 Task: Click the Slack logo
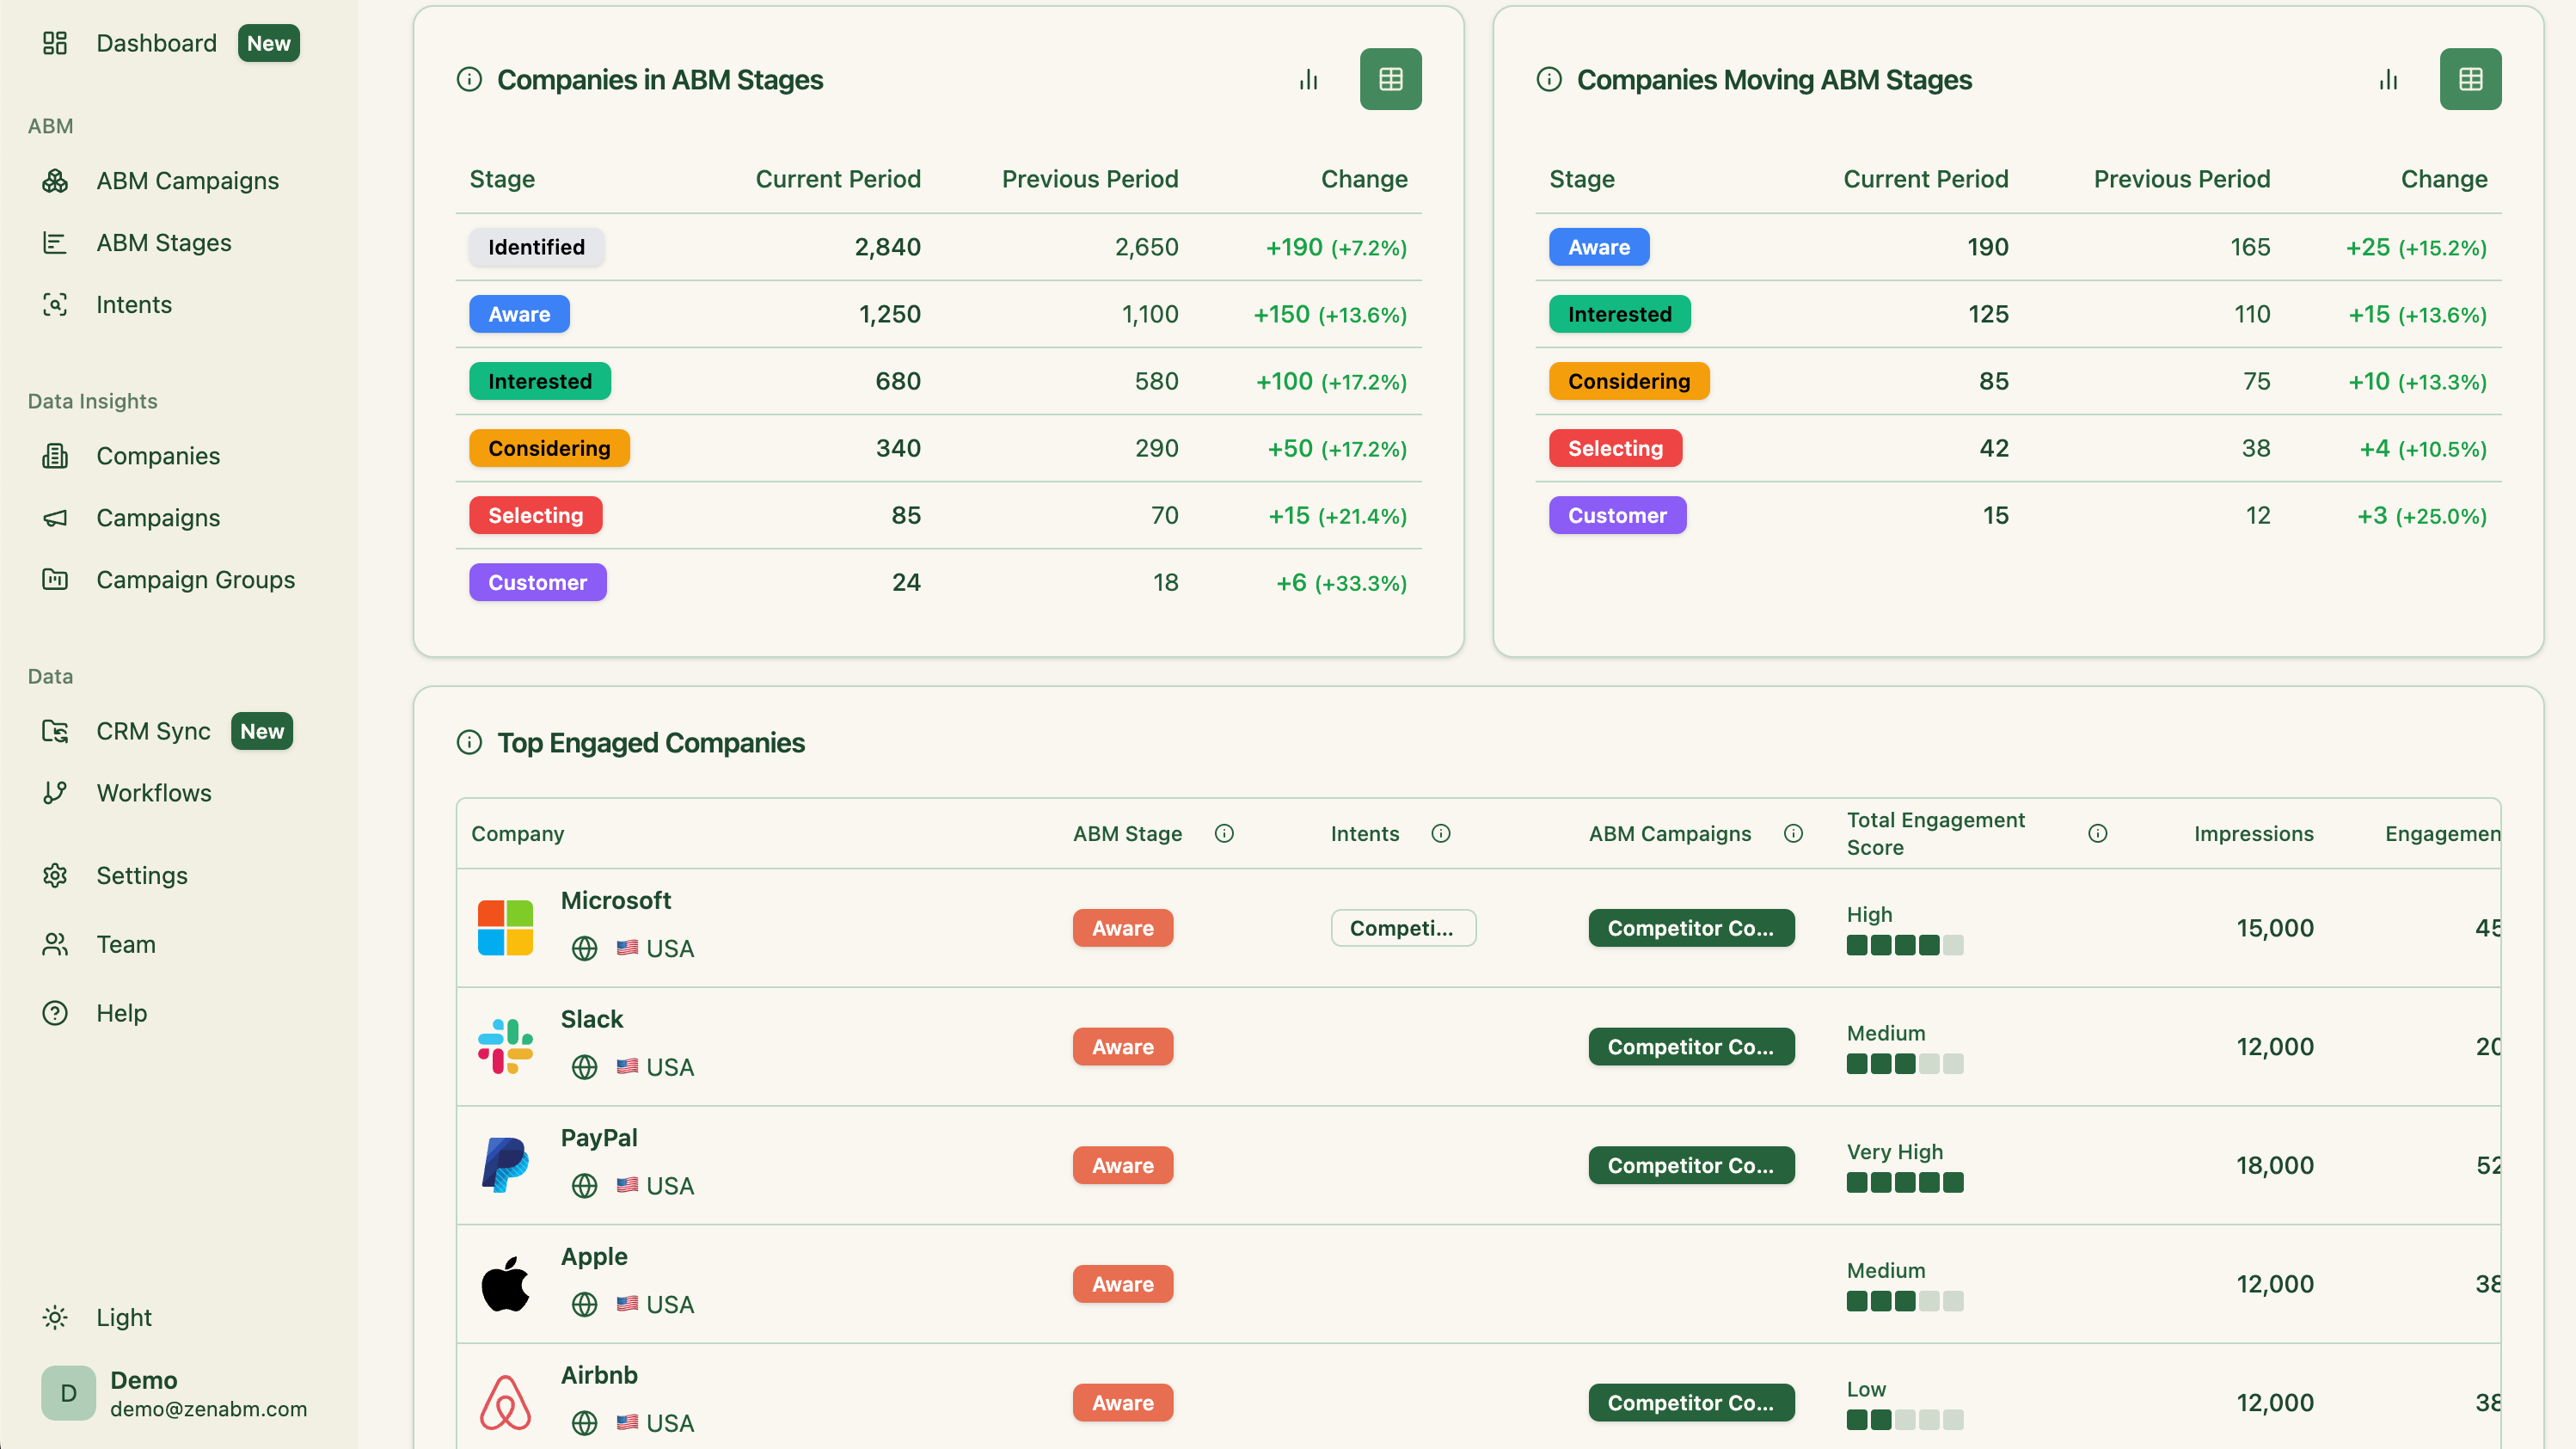(505, 1047)
